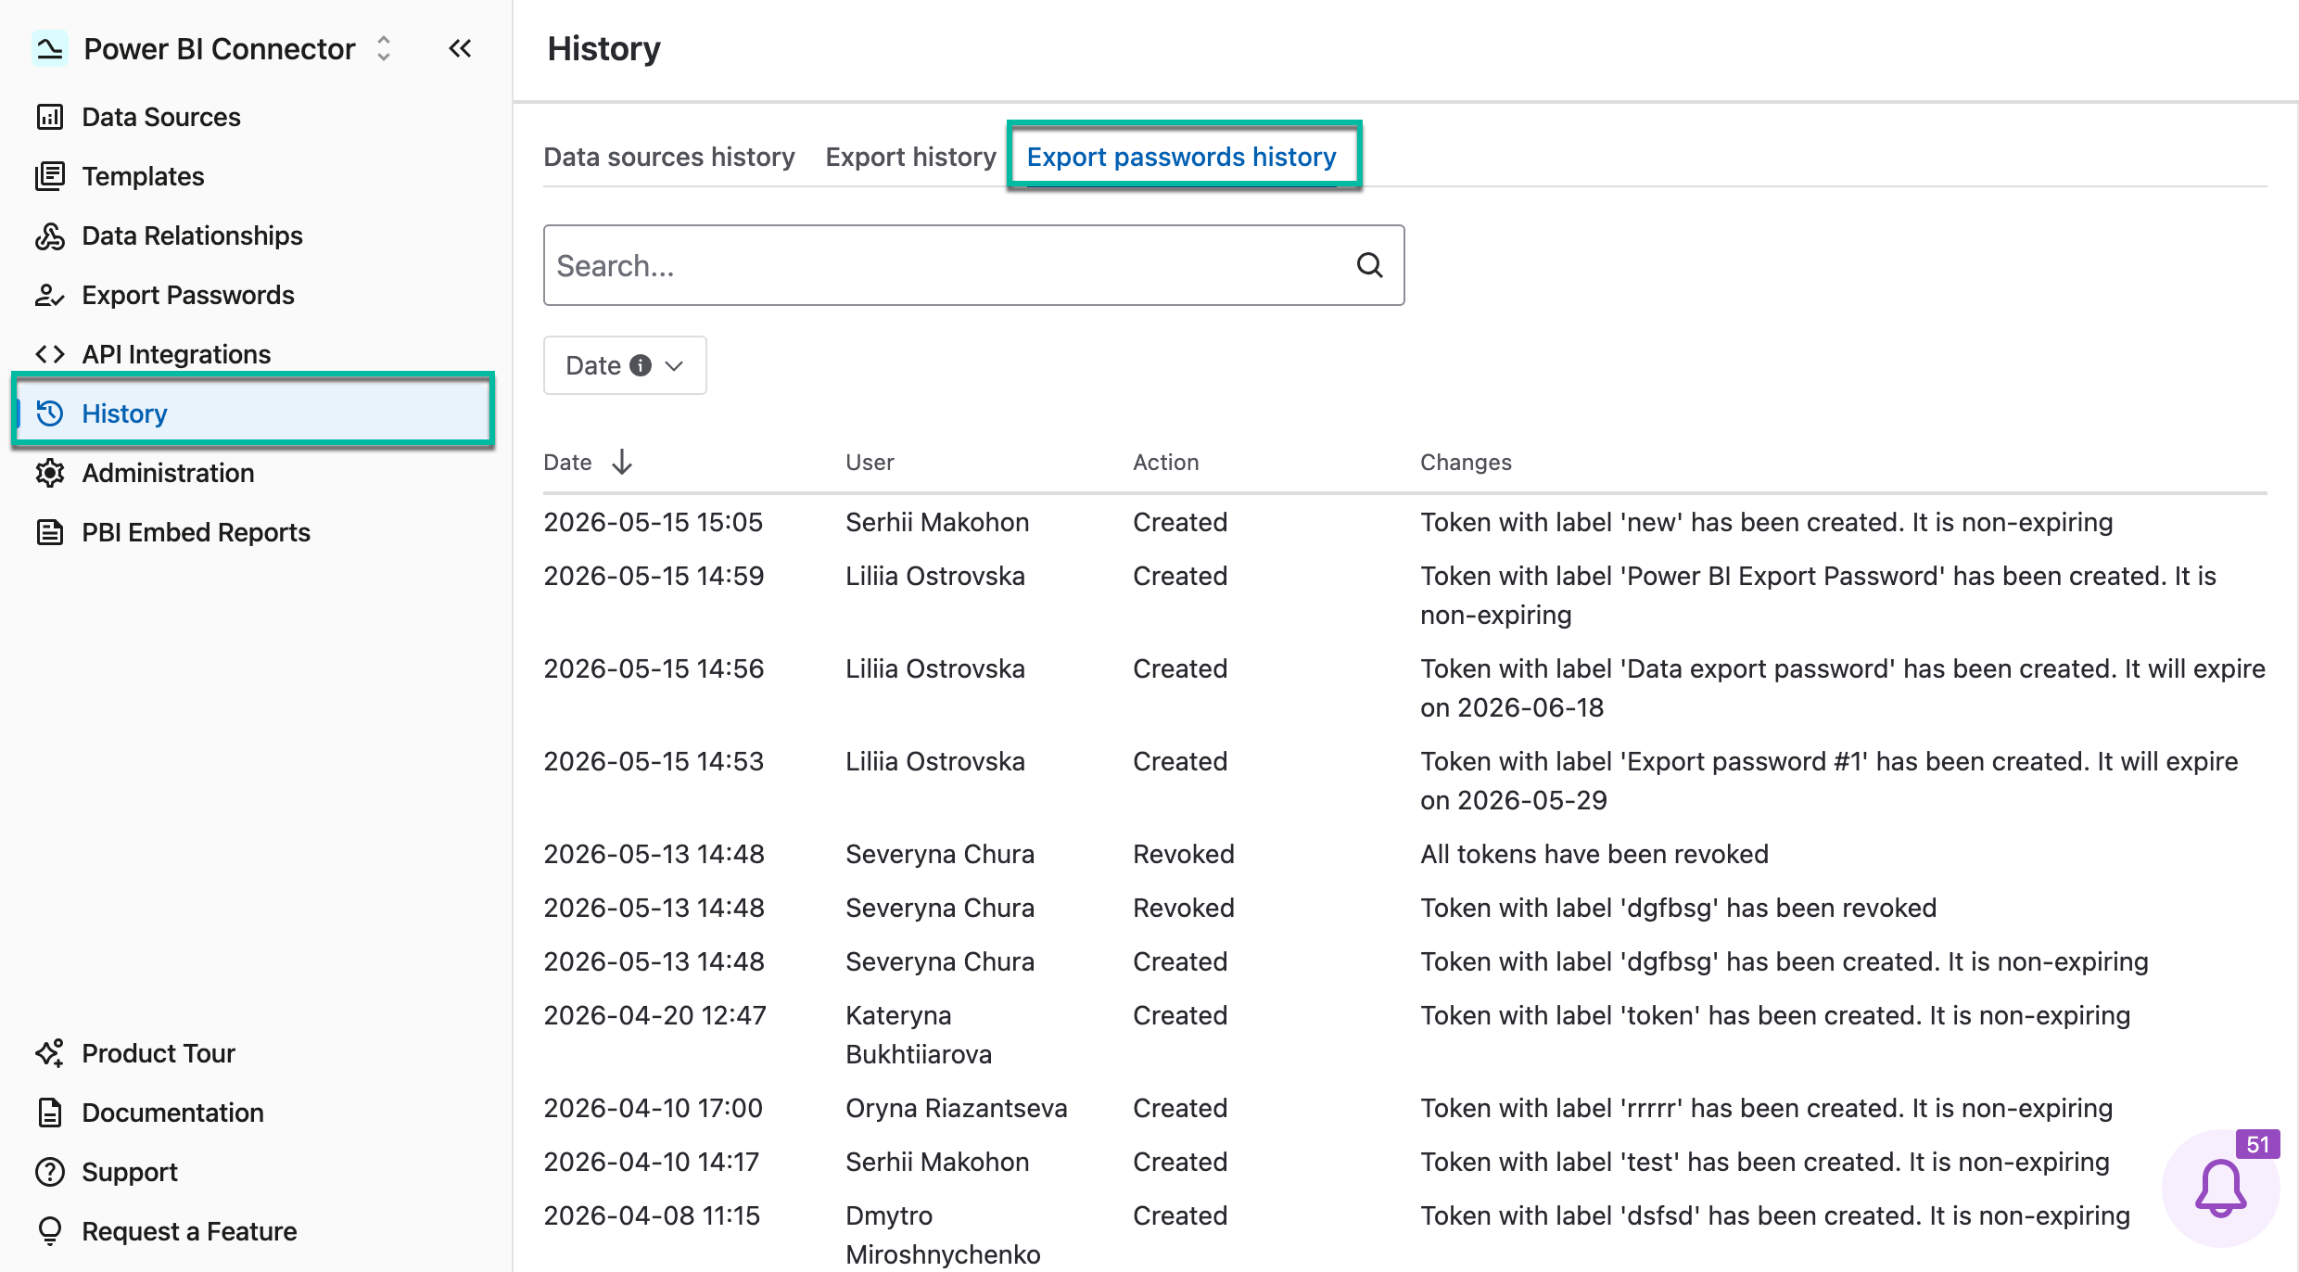Screen dimensions: 2299x1272
Task: Select the 'new' token created message
Action: click(1766, 522)
